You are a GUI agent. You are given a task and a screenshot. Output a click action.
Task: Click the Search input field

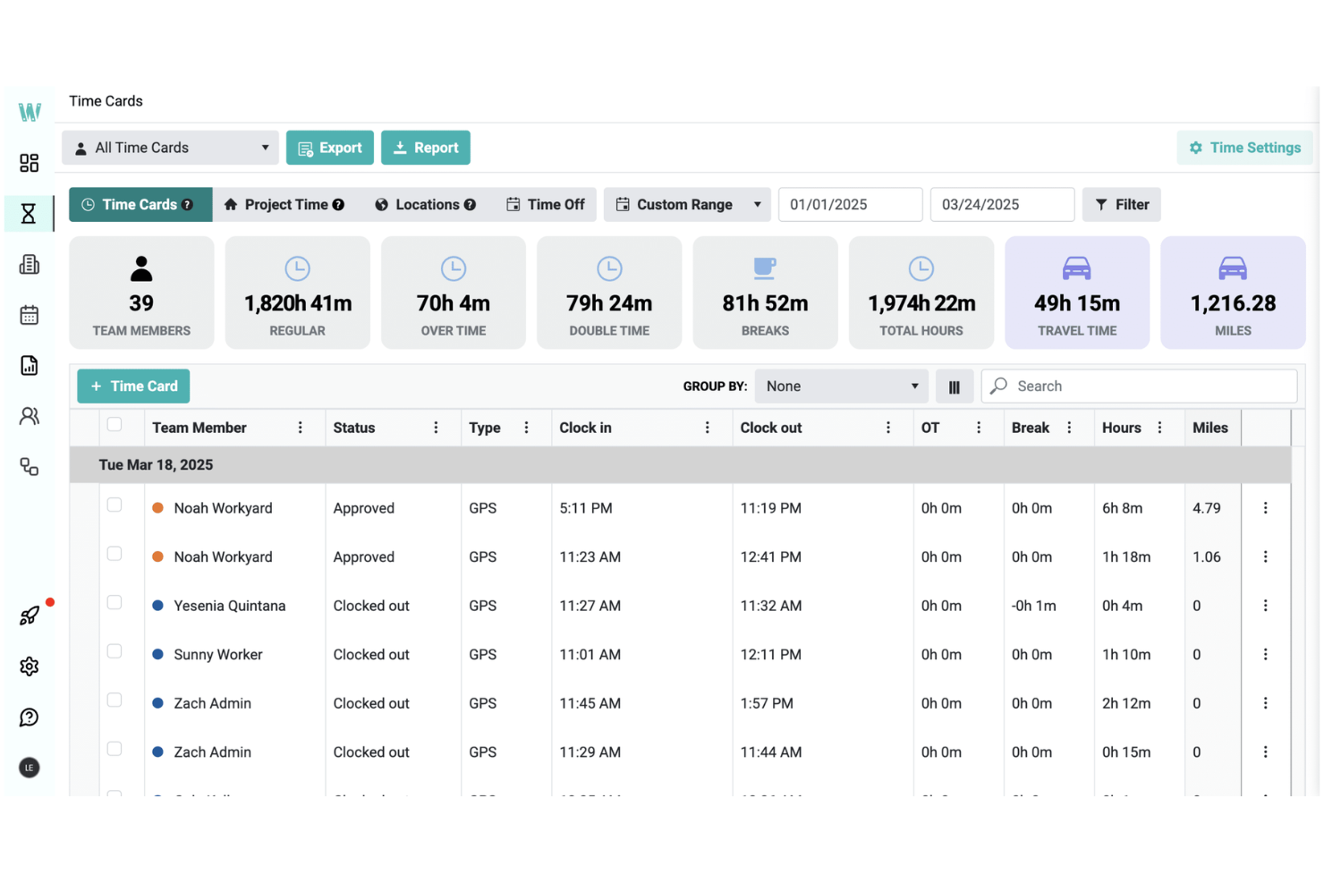(1140, 386)
